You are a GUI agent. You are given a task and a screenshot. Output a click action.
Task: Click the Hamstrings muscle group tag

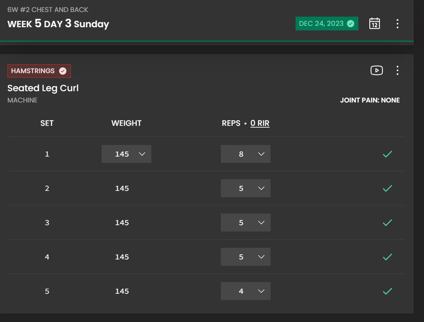(39, 71)
